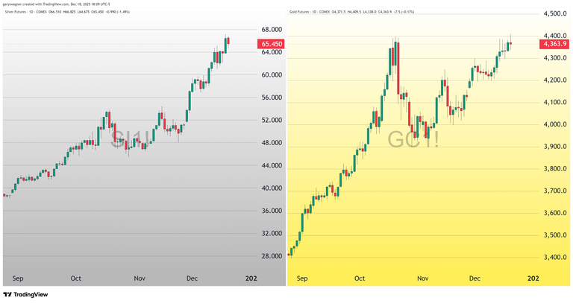Select Nov on the silver time axis
Viewport: 573px width, 303px height.
140,278
